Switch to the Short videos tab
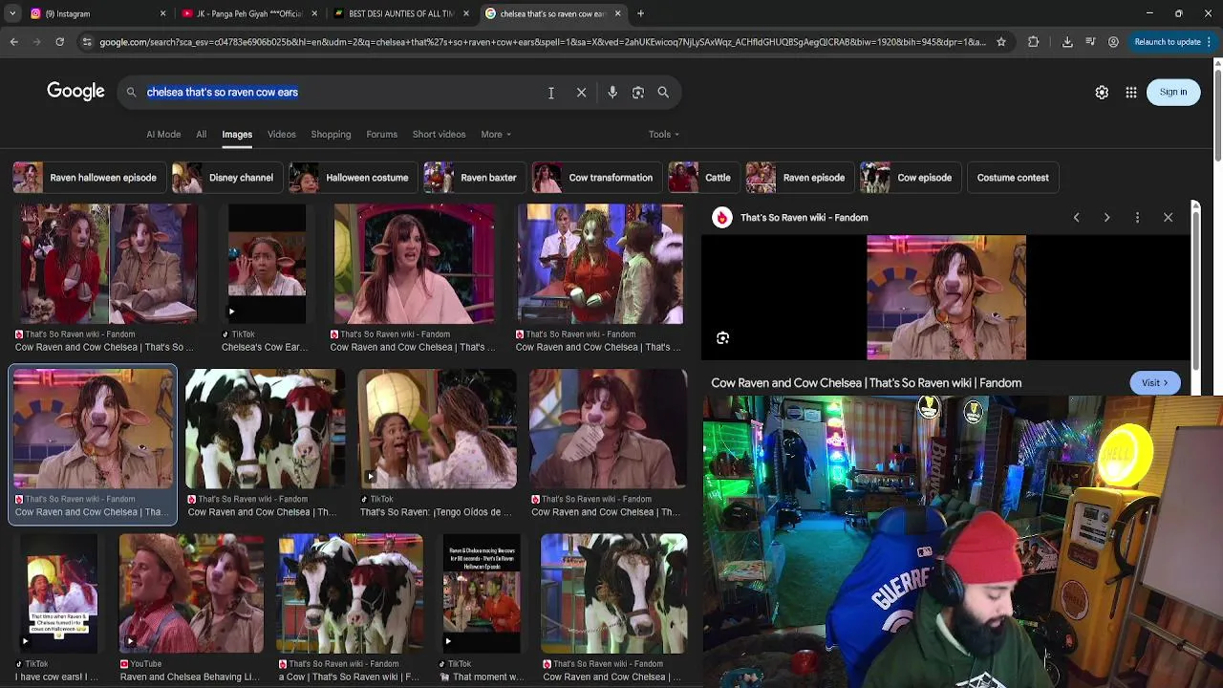 click(439, 134)
